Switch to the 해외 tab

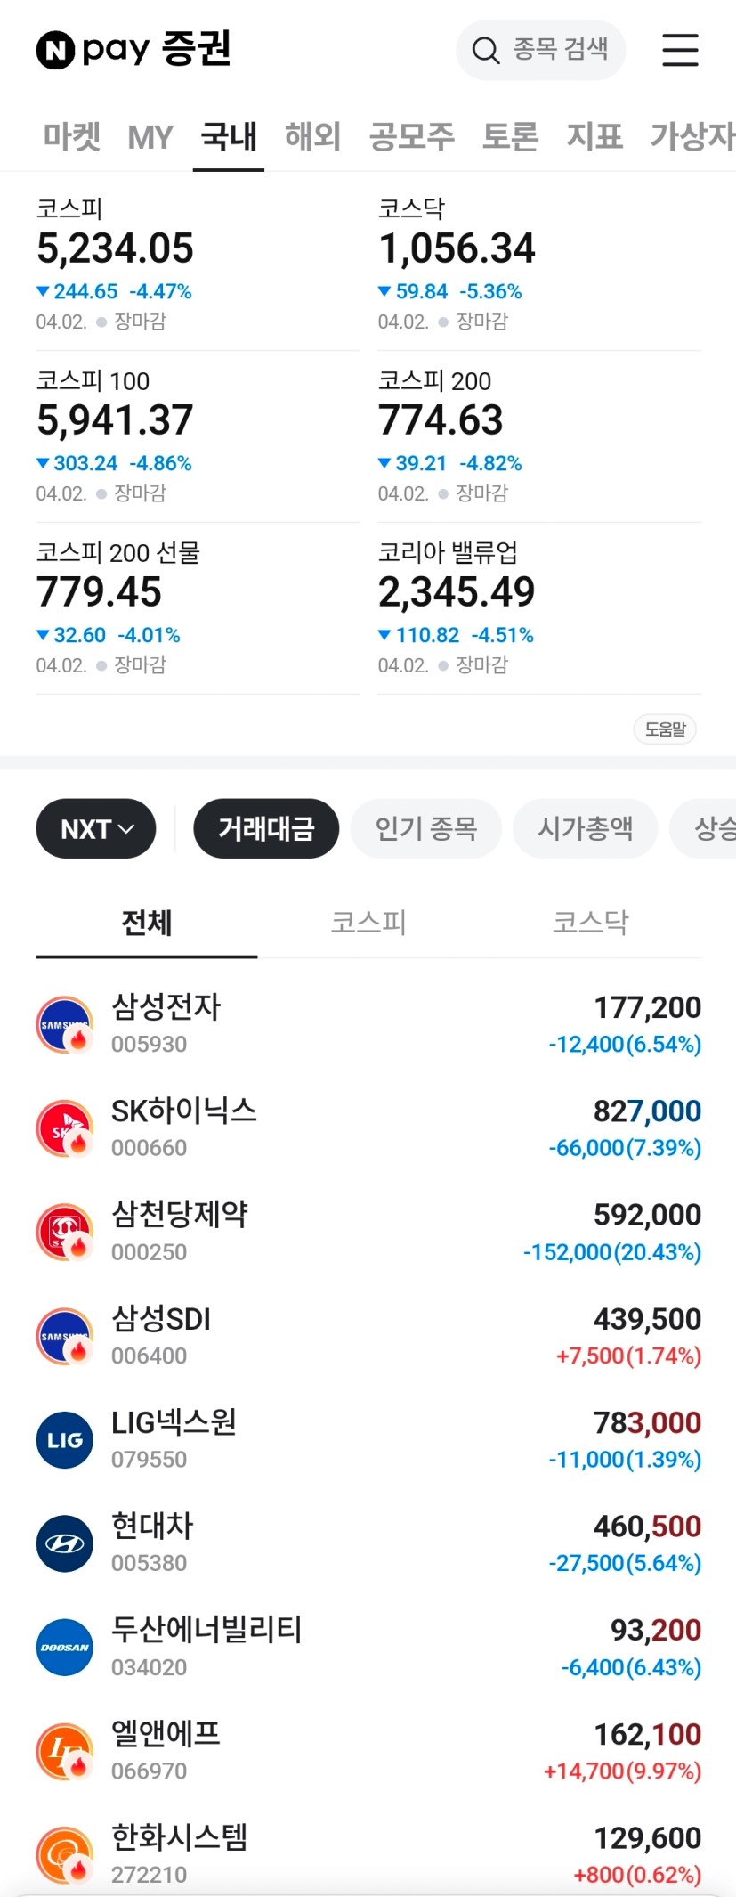tap(312, 137)
